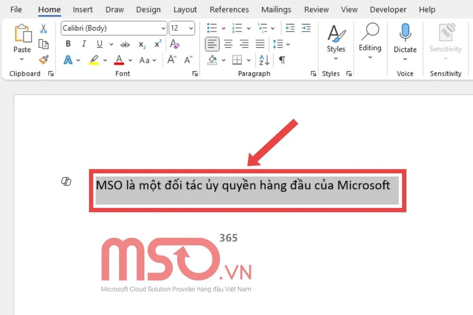Open the Review ribbon tab
This screenshot has width=473, height=315.
tap(316, 9)
